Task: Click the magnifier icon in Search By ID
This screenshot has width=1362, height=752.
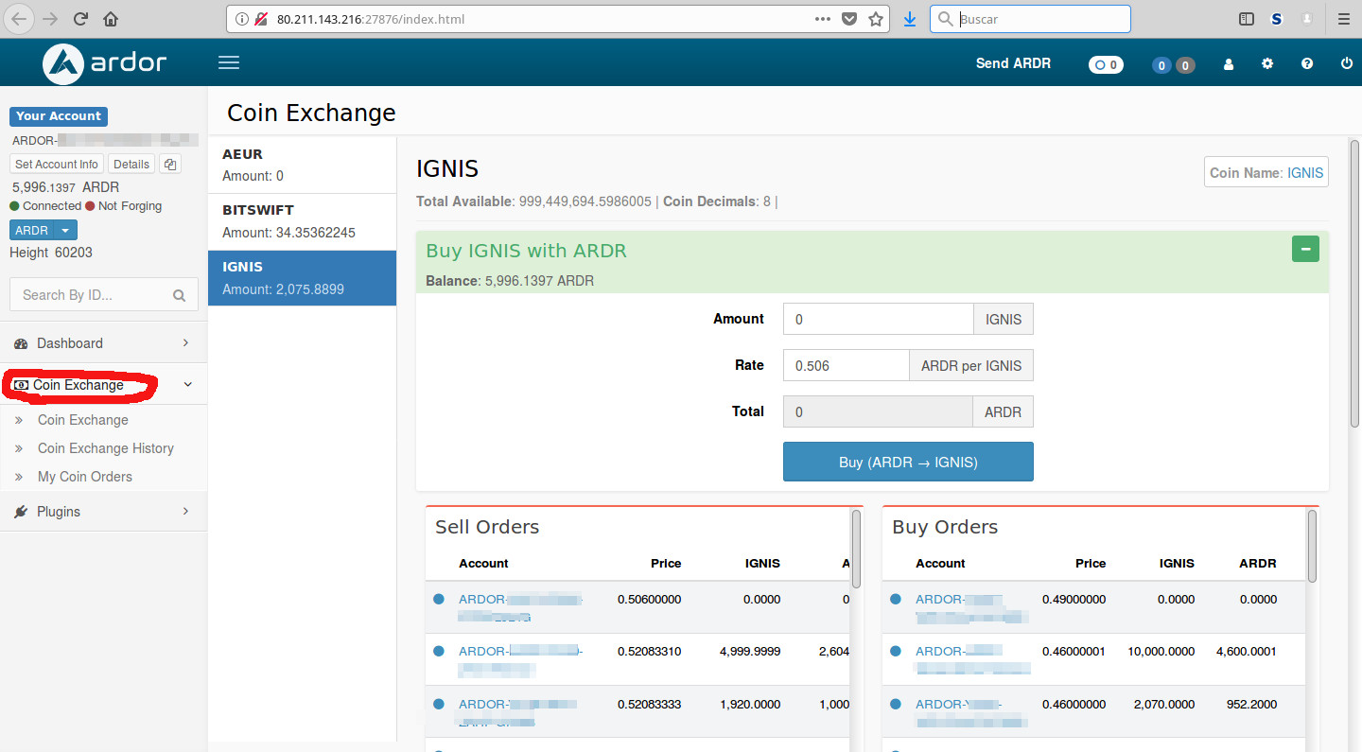Action: point(179,295)
